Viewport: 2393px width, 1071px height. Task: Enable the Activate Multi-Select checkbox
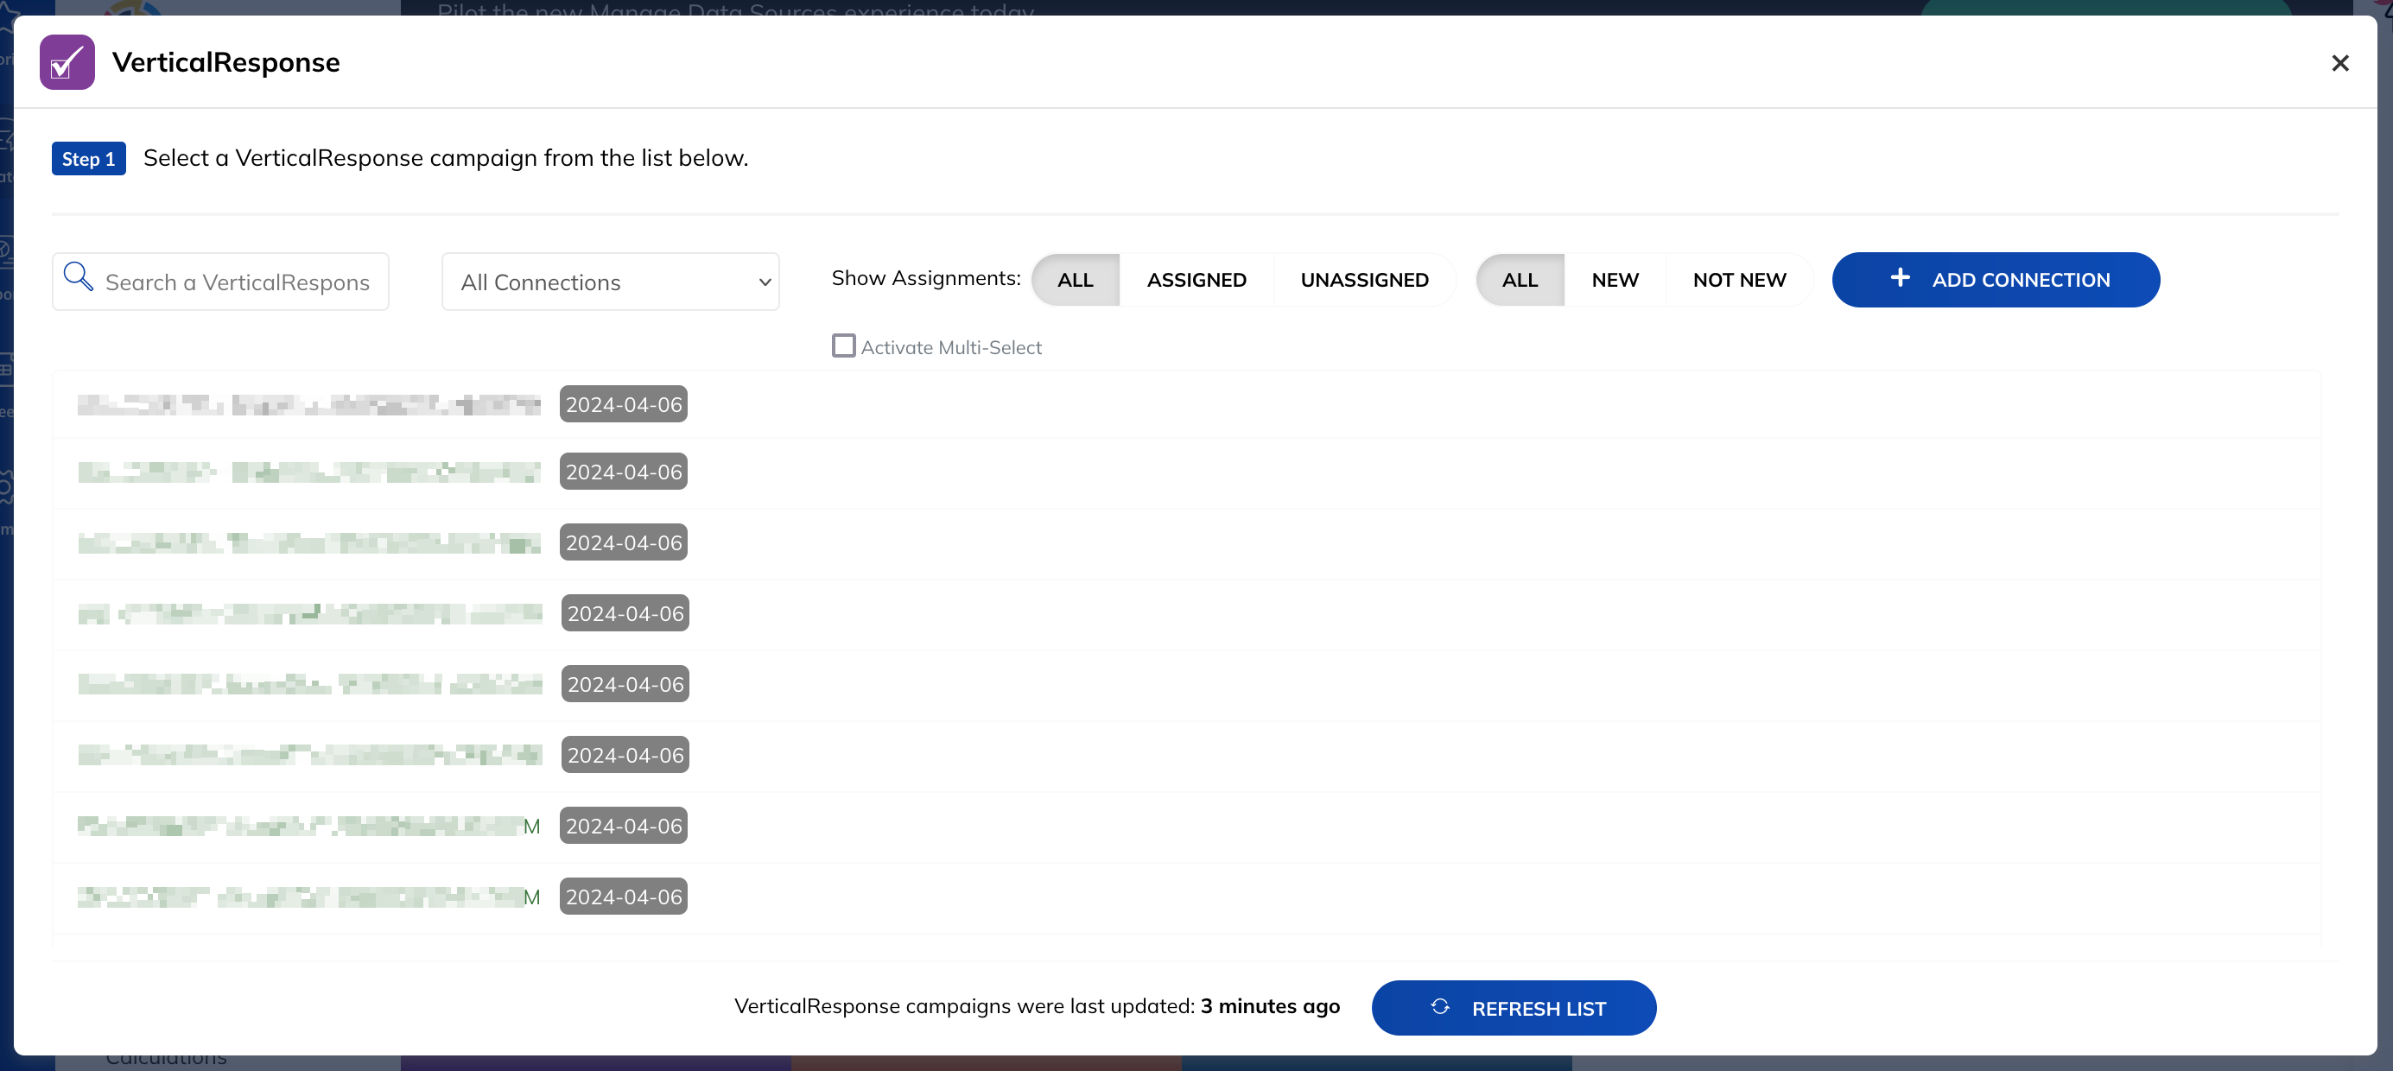pos(843,346)
